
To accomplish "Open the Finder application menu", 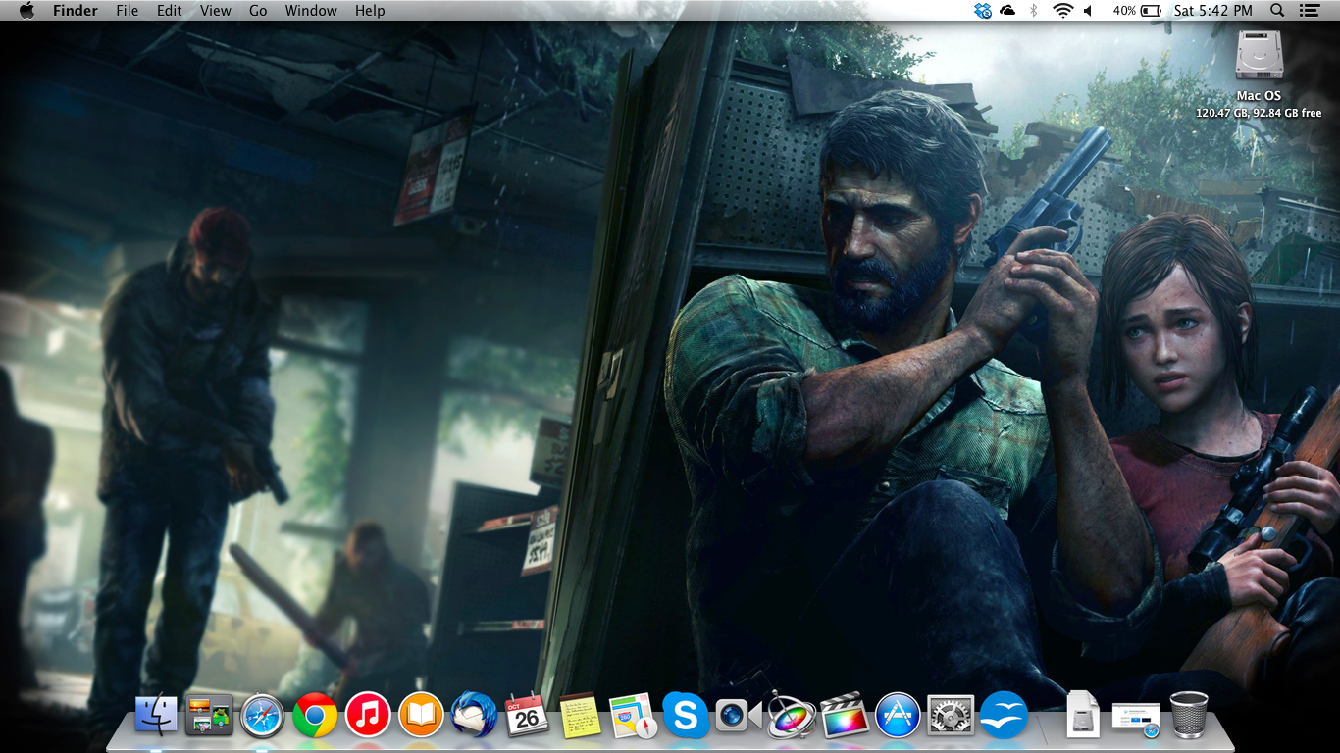I will click(x=76, y=11).
